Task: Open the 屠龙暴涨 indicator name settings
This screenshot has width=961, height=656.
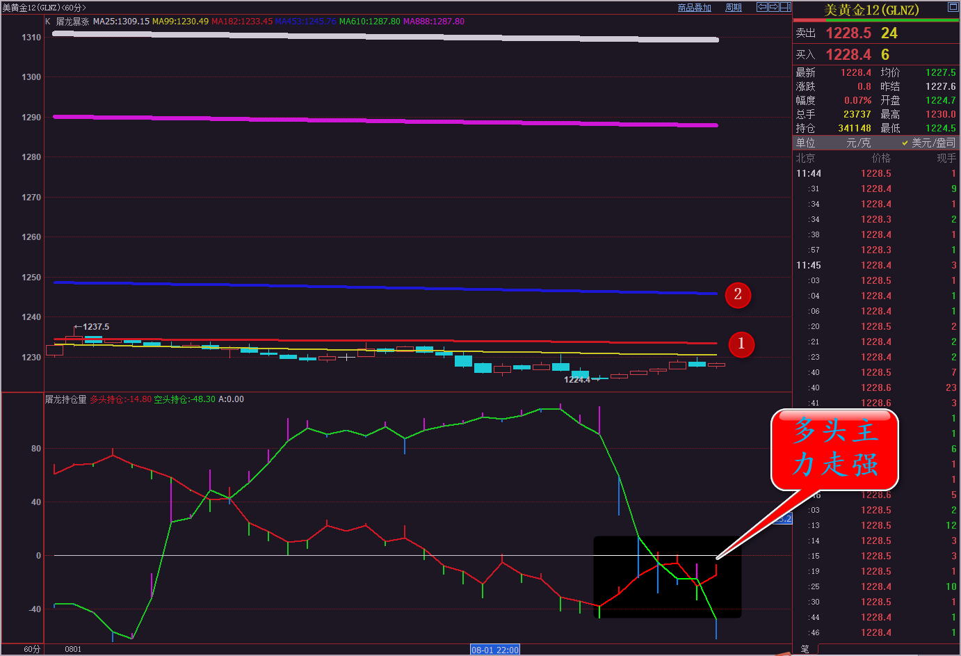Action: [72, 22]
